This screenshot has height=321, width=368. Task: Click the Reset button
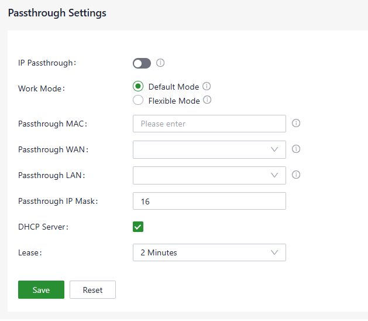[x=92, y=290]
